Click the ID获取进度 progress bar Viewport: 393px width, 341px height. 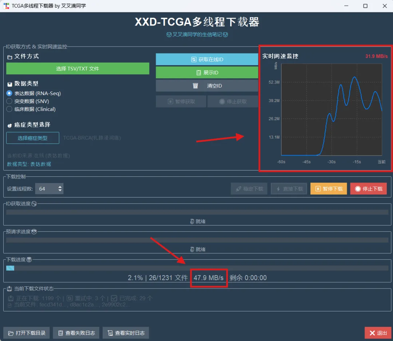pos(197,212)
